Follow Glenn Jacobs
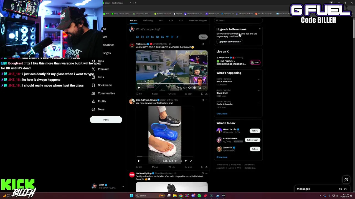 [x=255, y=131]
